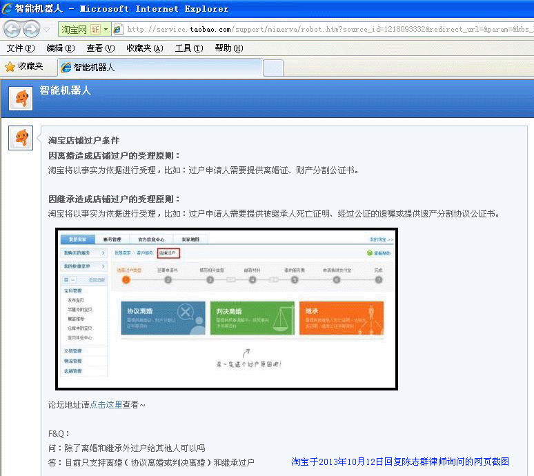Open the dropdown arrow next to 淘宝网 证 badge
This screenshot has height=476, width=534.
pos(106,30)
